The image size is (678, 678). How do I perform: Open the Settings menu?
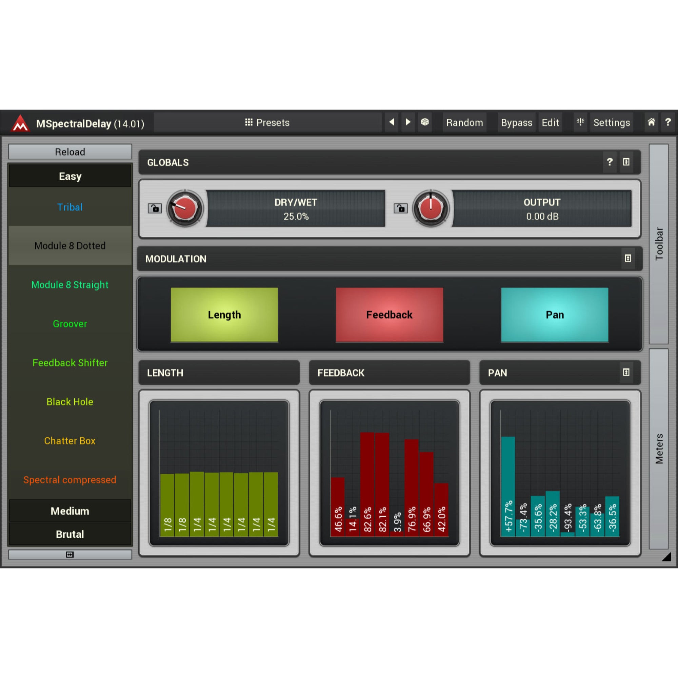(x=612, y=122)
